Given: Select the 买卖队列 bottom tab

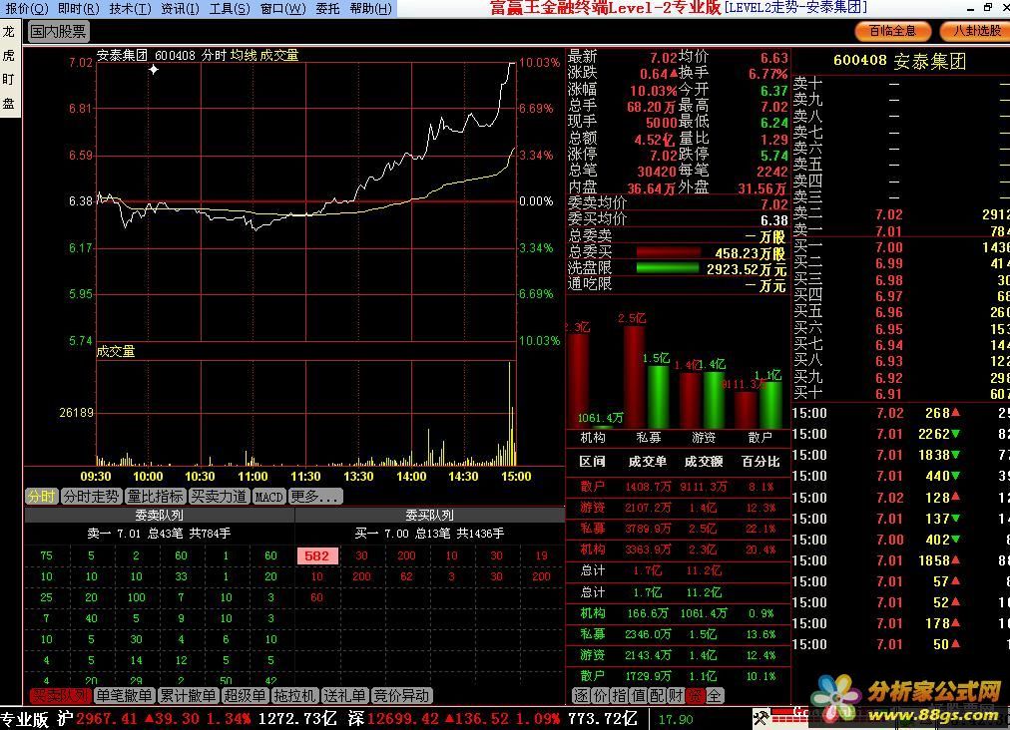Looking at the screenshot, I should [60, 696].
